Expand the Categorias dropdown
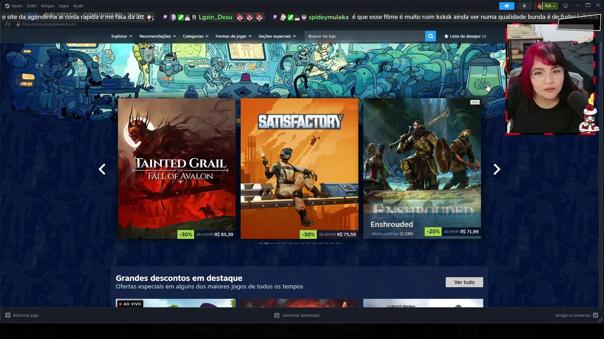This screenshot has width=604, height=339. point(196,36)
